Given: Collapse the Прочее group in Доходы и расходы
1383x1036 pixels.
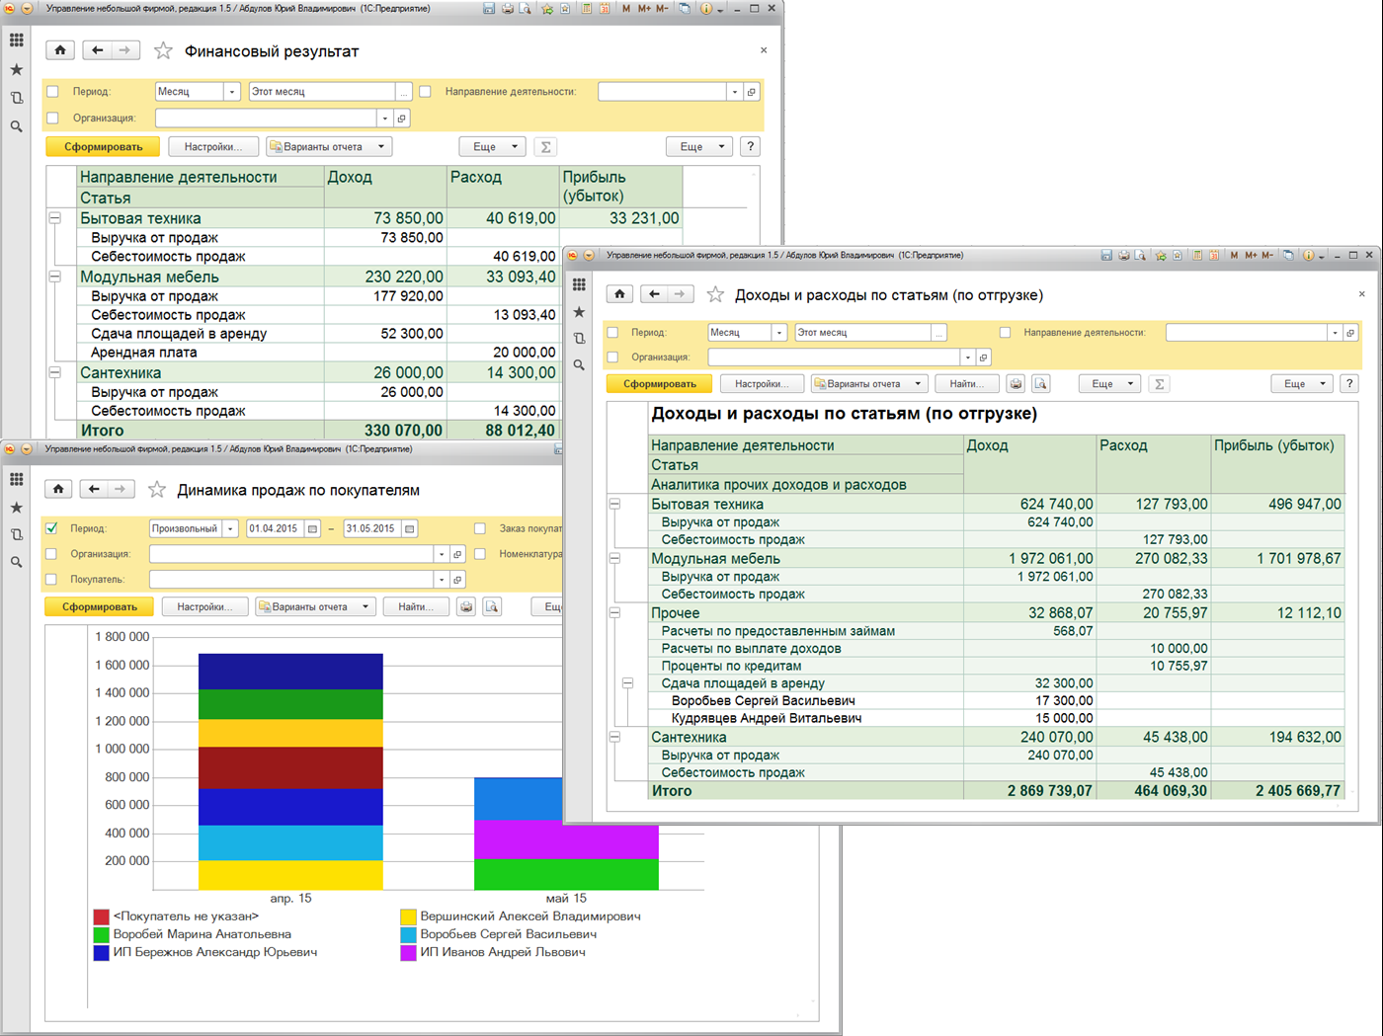Looking at the screenshot, I should (614, 613).
